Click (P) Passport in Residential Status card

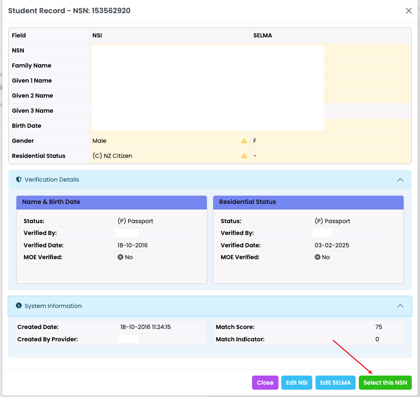tap(332, 221)
